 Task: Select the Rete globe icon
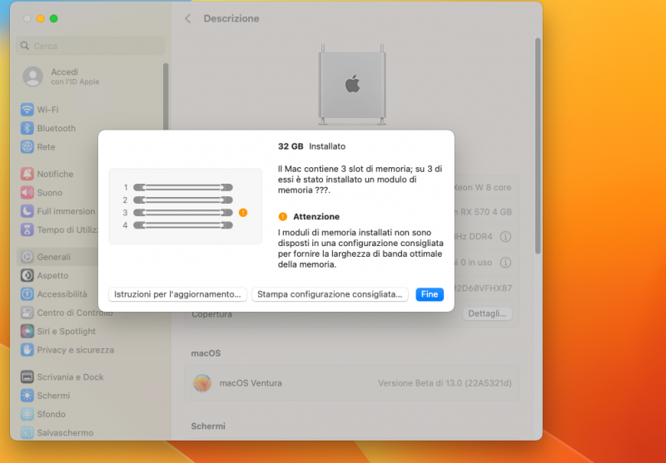tap(27, 147)
